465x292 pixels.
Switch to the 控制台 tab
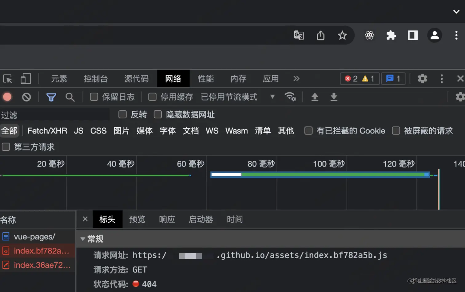tap(96, 79)
